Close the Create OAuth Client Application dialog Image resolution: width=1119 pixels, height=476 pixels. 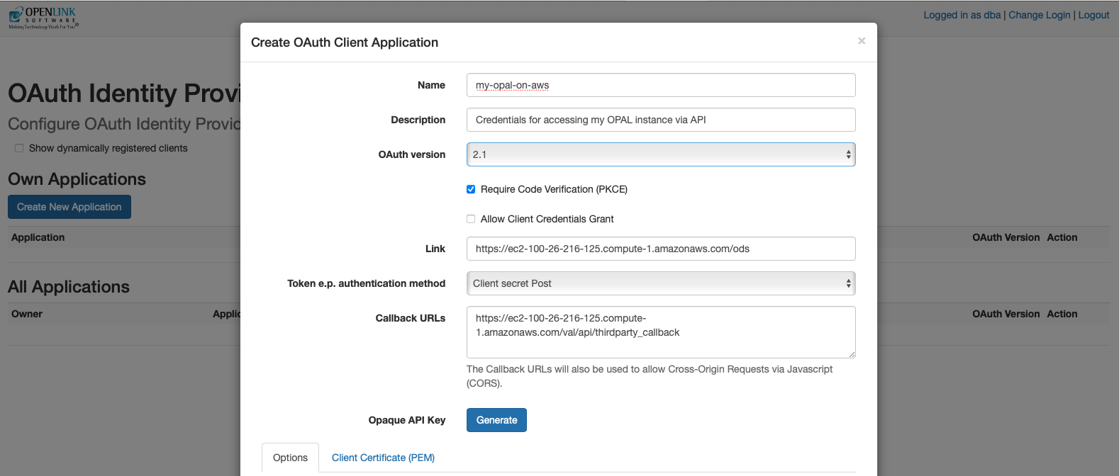point(862,41)
